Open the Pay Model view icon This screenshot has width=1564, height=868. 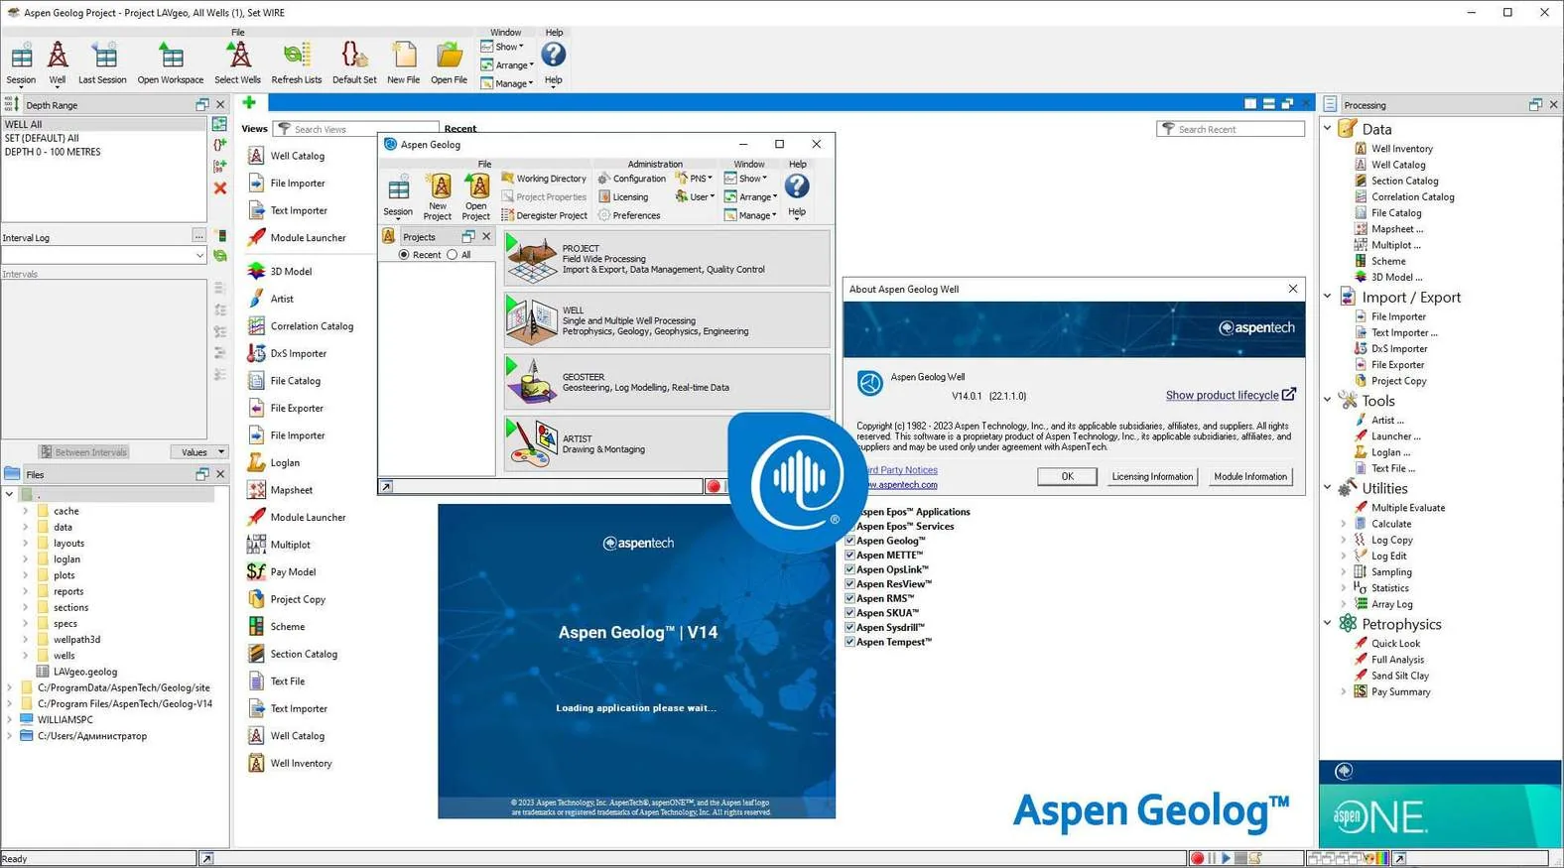tap(256, 571)
